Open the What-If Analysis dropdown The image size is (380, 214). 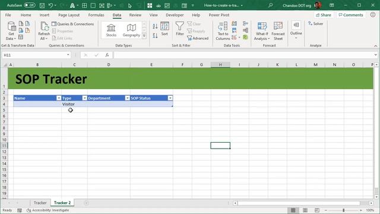pyautogui.click(x=262, y=31)
